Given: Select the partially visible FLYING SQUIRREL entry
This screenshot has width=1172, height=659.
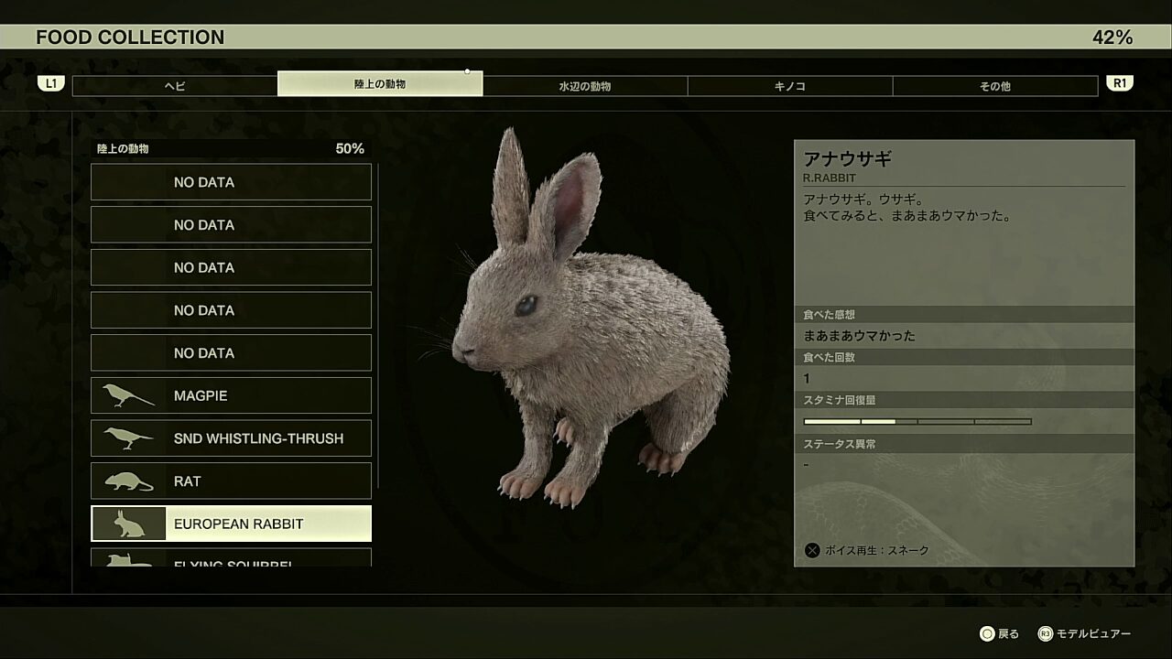Looking at the screenshot, I should coord(231,557).
